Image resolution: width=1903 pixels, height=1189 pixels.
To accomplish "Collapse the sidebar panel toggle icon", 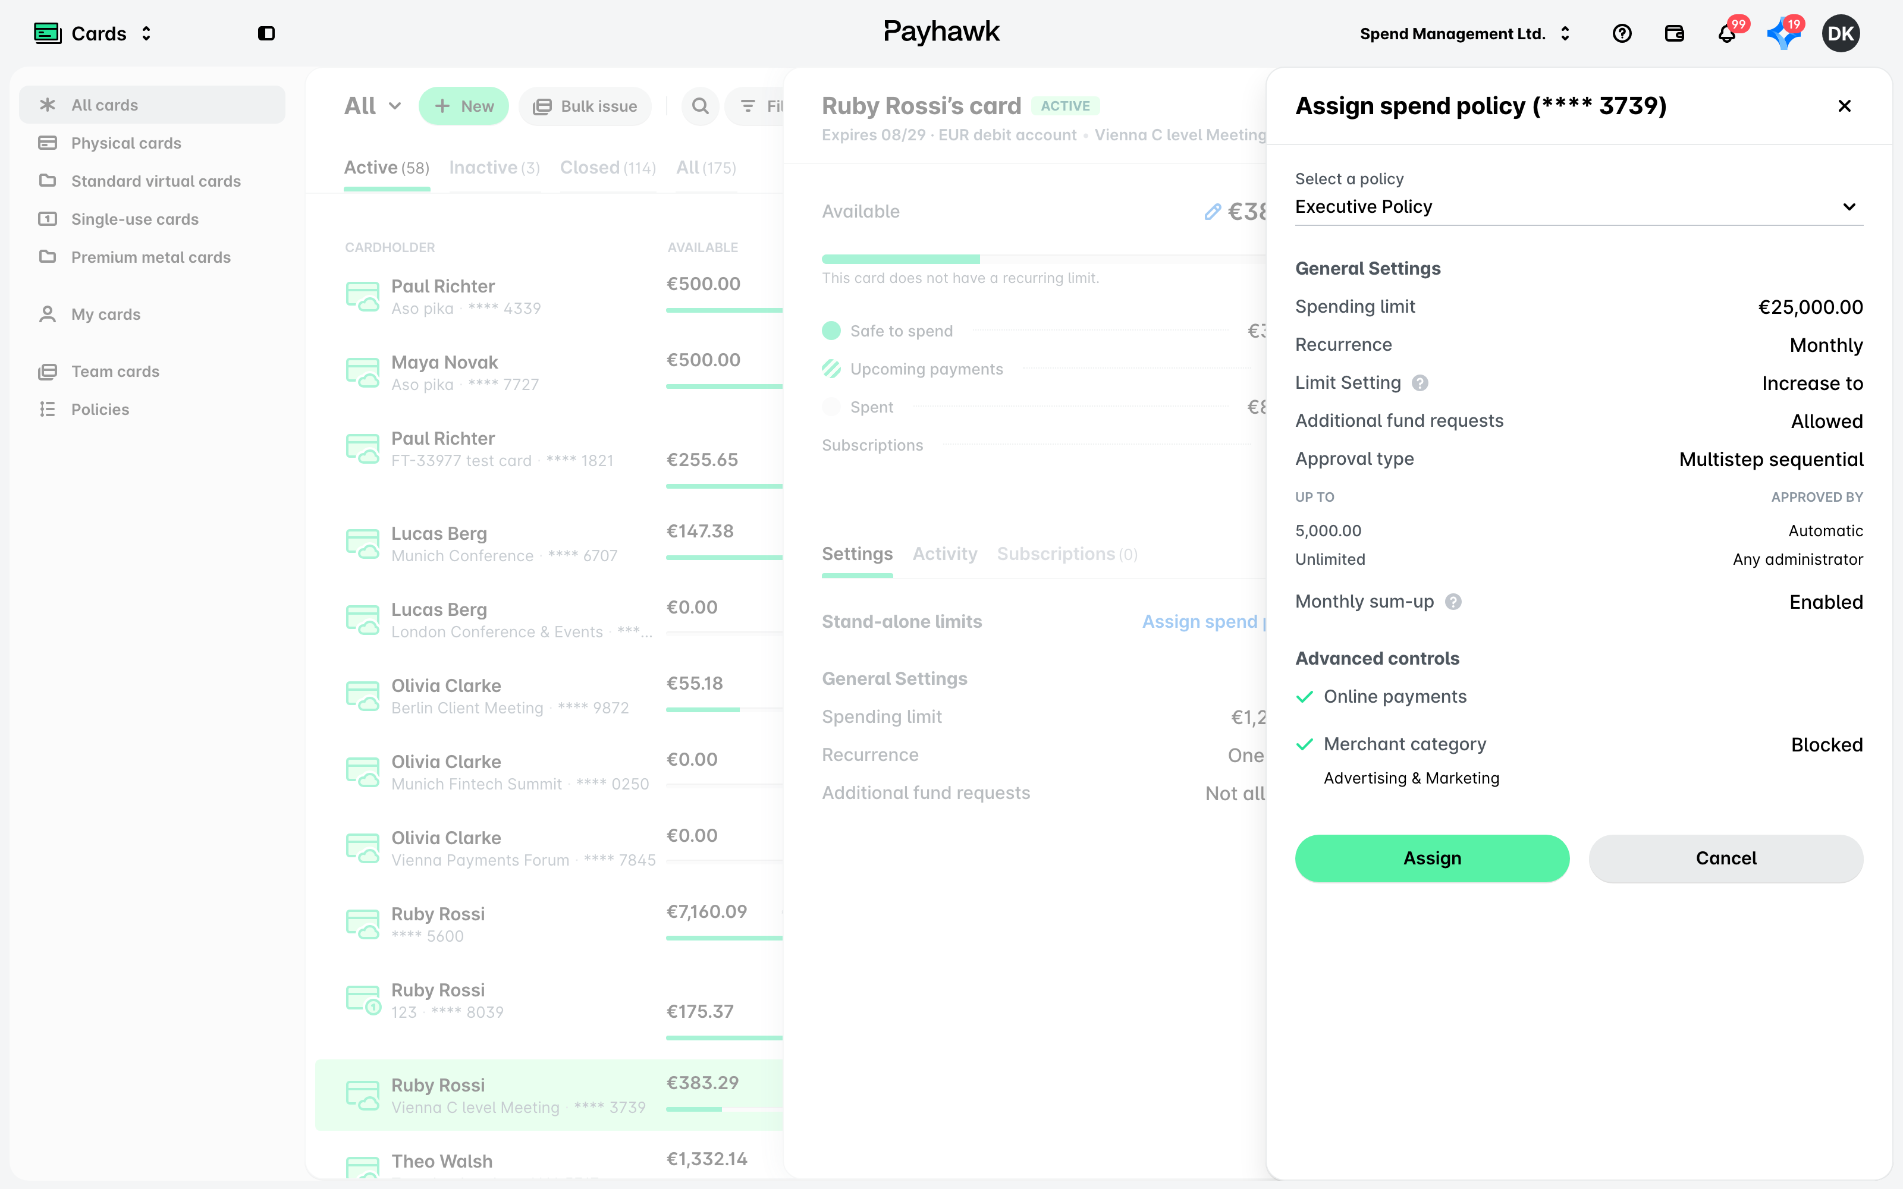I will click(x=266, y=33).
